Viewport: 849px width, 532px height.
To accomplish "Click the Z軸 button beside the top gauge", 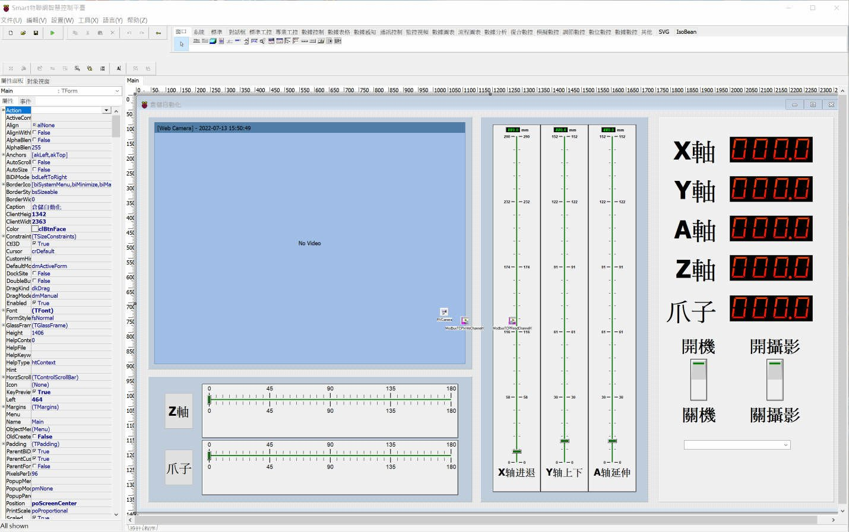I will pyautogui.click(x=179, y=411).
